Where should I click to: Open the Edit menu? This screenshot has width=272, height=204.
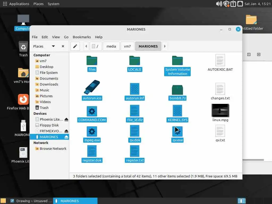click(x=45, y=37)
